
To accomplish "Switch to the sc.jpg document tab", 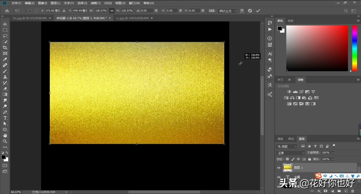I will tap(132, 18).
